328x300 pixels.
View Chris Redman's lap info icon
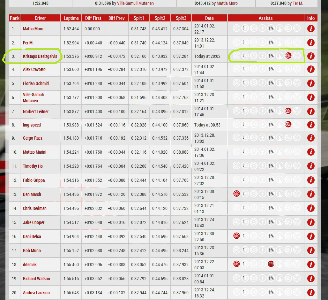pos(311,208)
